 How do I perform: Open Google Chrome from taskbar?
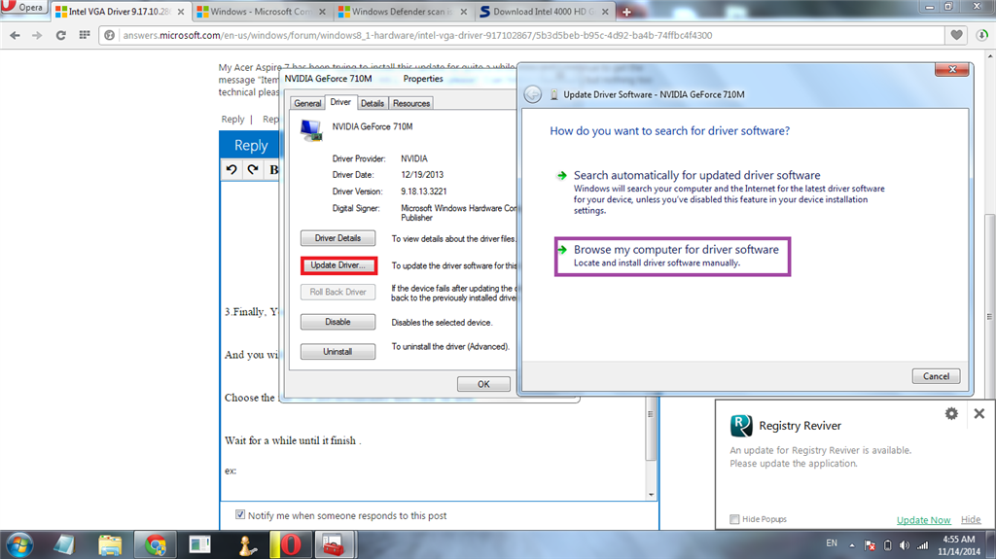tap(155, 545)
